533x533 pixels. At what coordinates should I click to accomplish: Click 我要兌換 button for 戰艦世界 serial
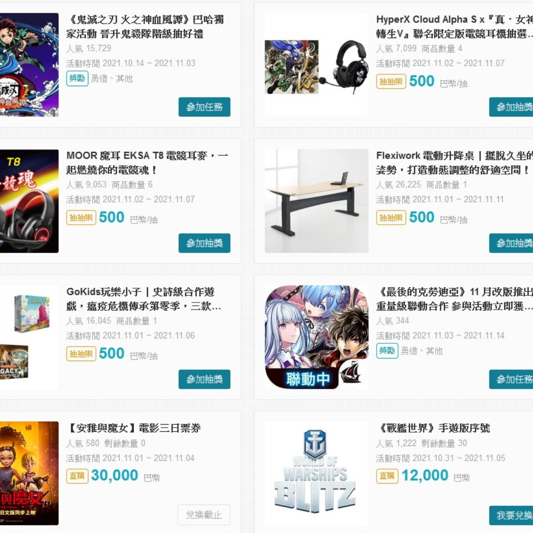[511, 515]
